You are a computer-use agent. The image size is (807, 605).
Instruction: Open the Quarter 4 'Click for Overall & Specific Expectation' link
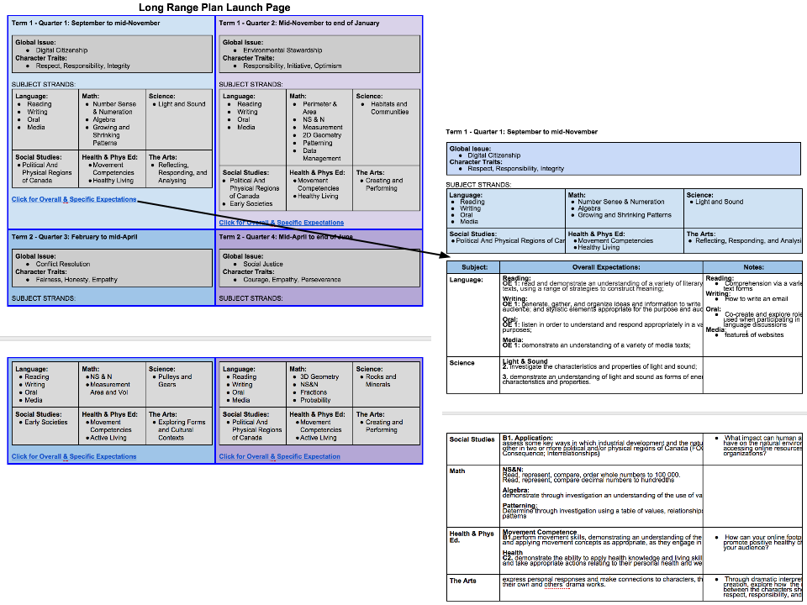(279, 457)
